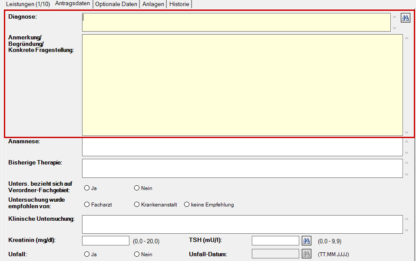Open the Optionale Daten tab
Image resolution: width=416 pixels, height=261 pixels.
[116, 4]
